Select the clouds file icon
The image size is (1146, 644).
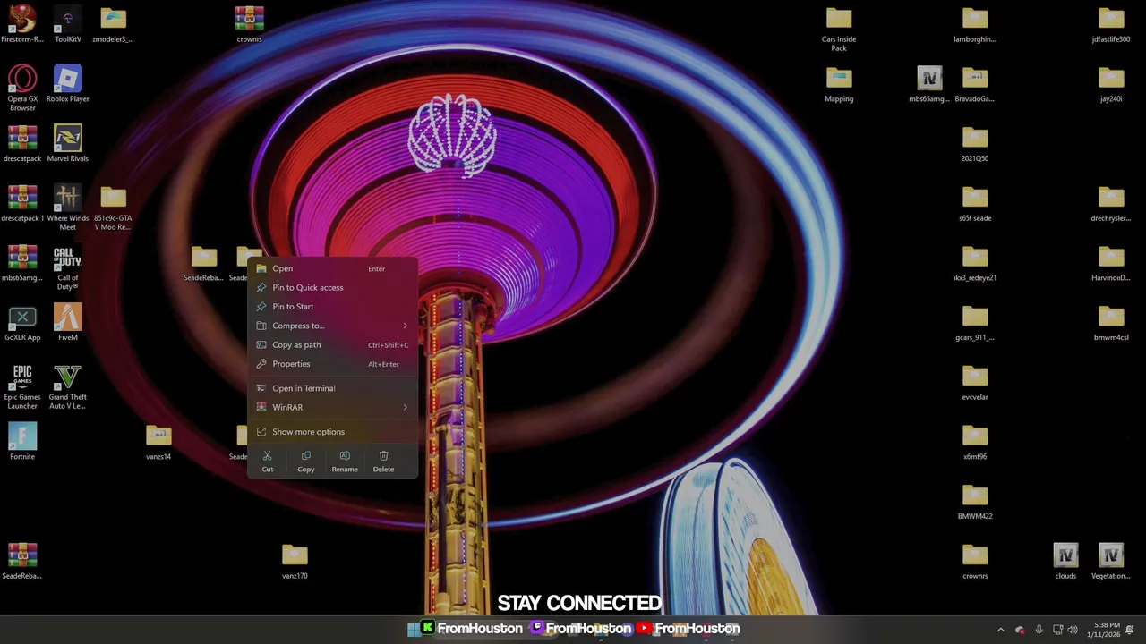(1065, 561)
